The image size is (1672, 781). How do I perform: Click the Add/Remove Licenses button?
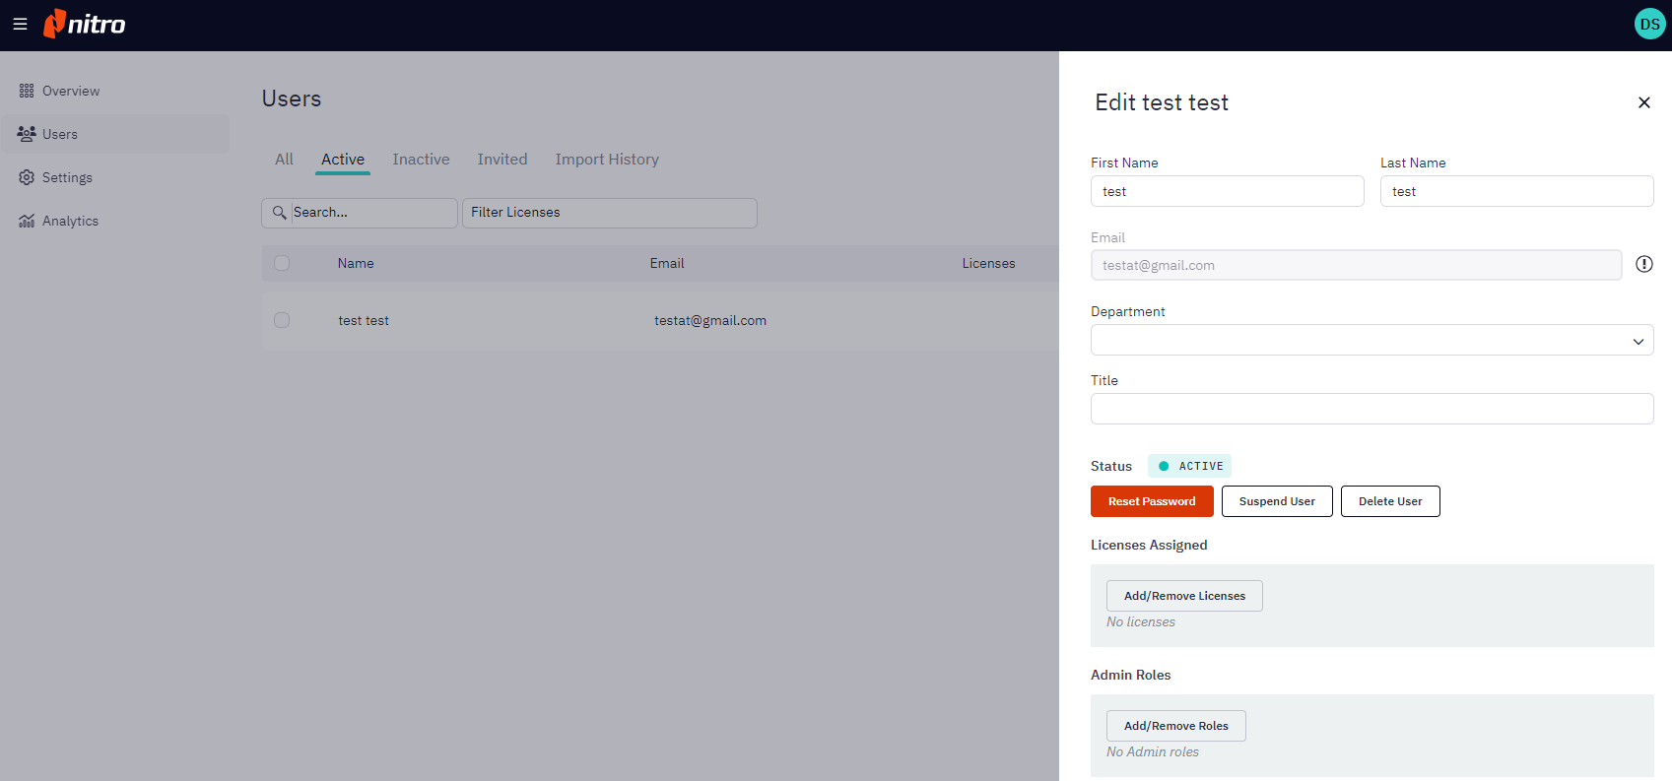coord(1184,596)
